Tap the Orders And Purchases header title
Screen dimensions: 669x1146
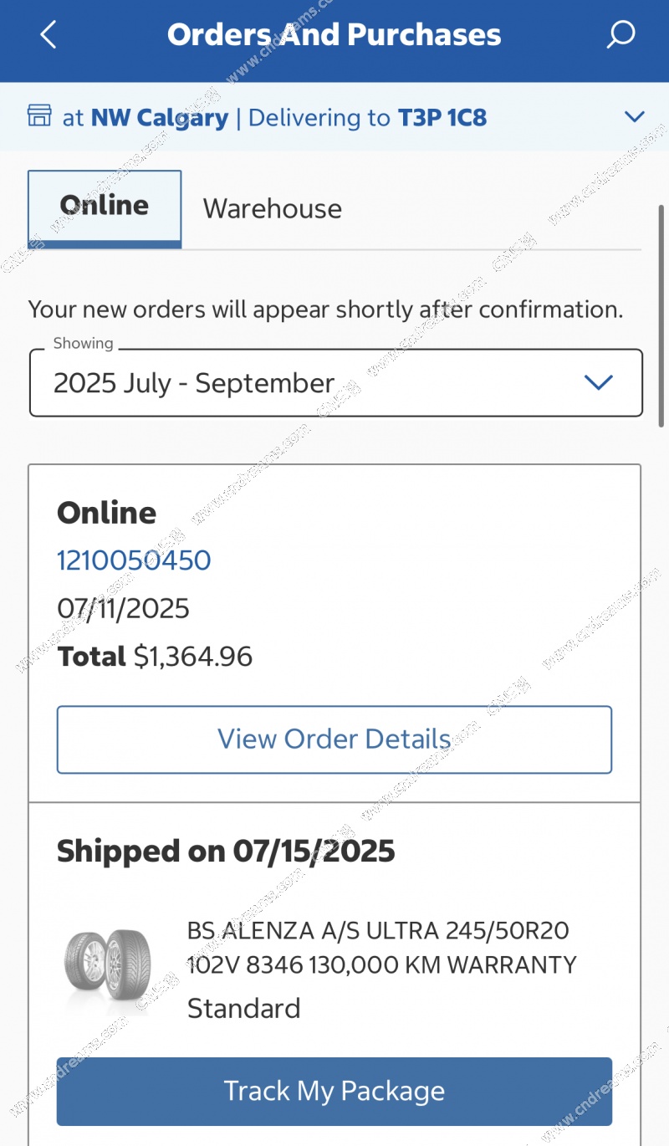tap(334, 35)
